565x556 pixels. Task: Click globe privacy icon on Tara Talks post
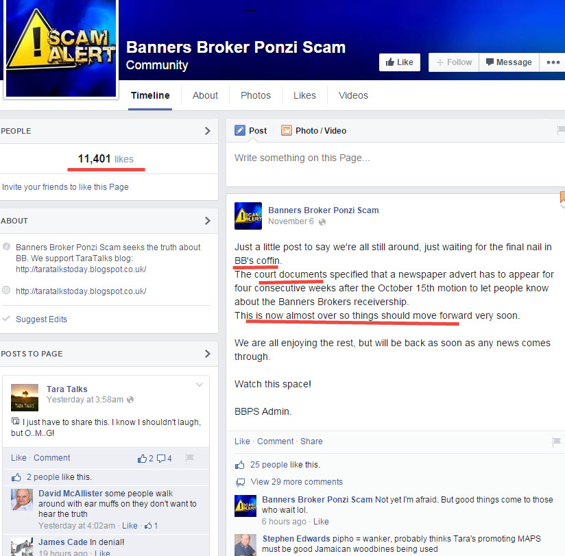[x=130, y=400]
